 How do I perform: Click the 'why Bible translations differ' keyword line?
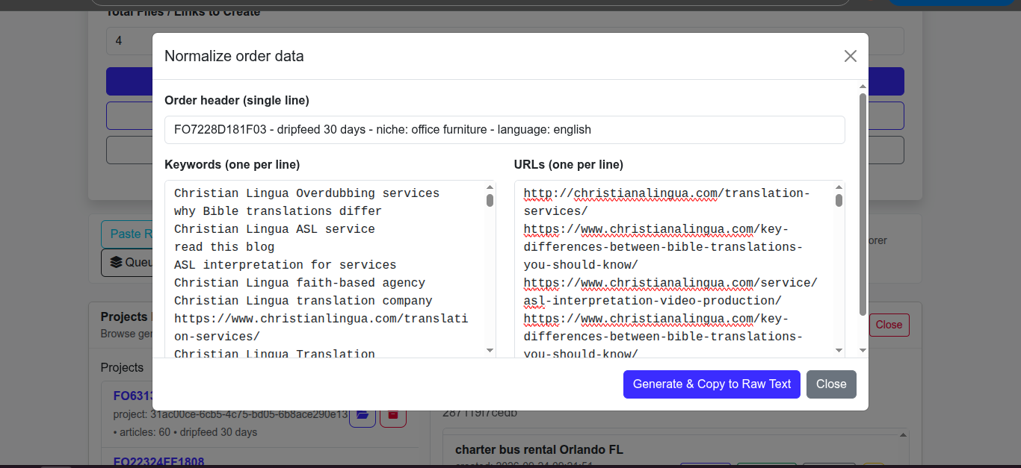click(278, 211)
